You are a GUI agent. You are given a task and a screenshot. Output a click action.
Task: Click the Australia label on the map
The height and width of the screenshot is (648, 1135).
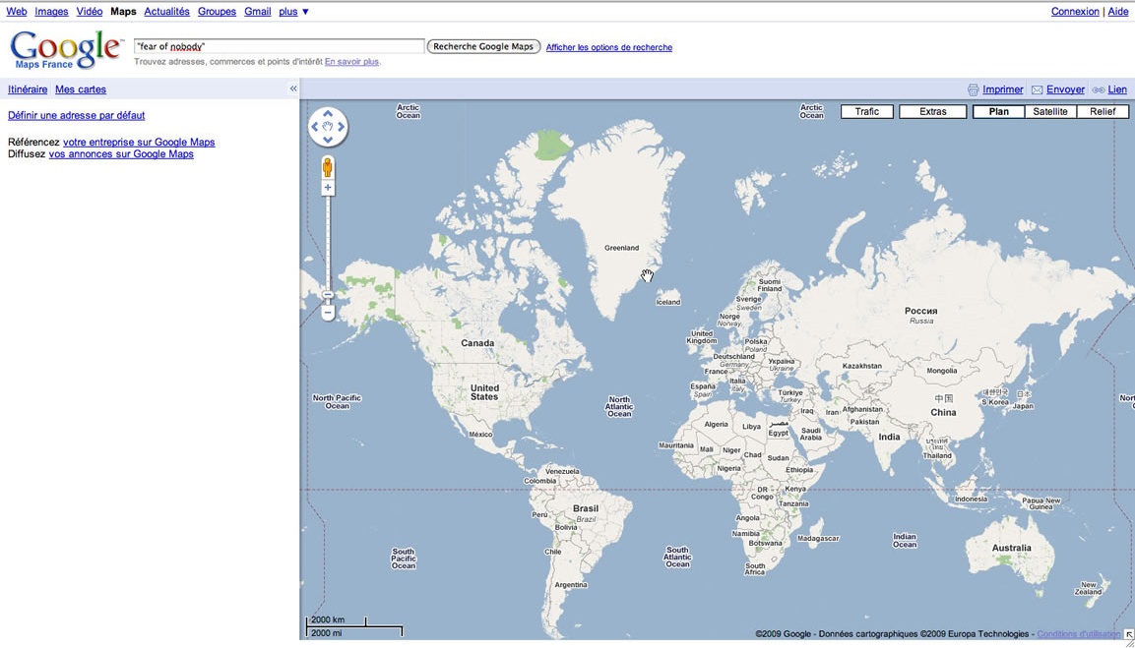(1011, 549)
